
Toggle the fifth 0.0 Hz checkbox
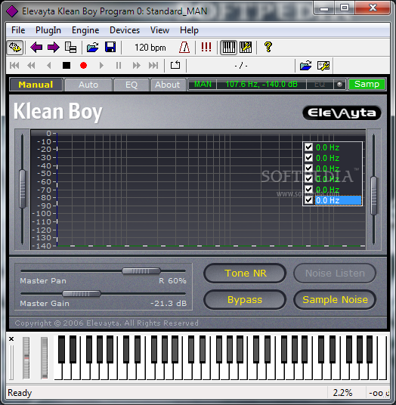pos(308,190)
